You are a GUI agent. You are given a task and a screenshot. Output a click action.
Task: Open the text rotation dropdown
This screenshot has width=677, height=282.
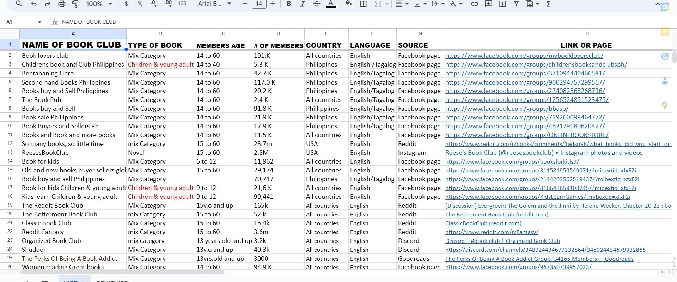coord(456,4)
